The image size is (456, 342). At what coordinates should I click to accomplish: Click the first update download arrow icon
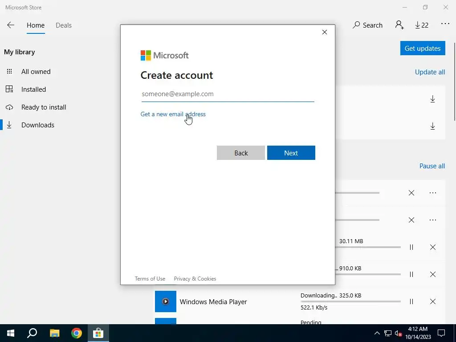[432, 99]
